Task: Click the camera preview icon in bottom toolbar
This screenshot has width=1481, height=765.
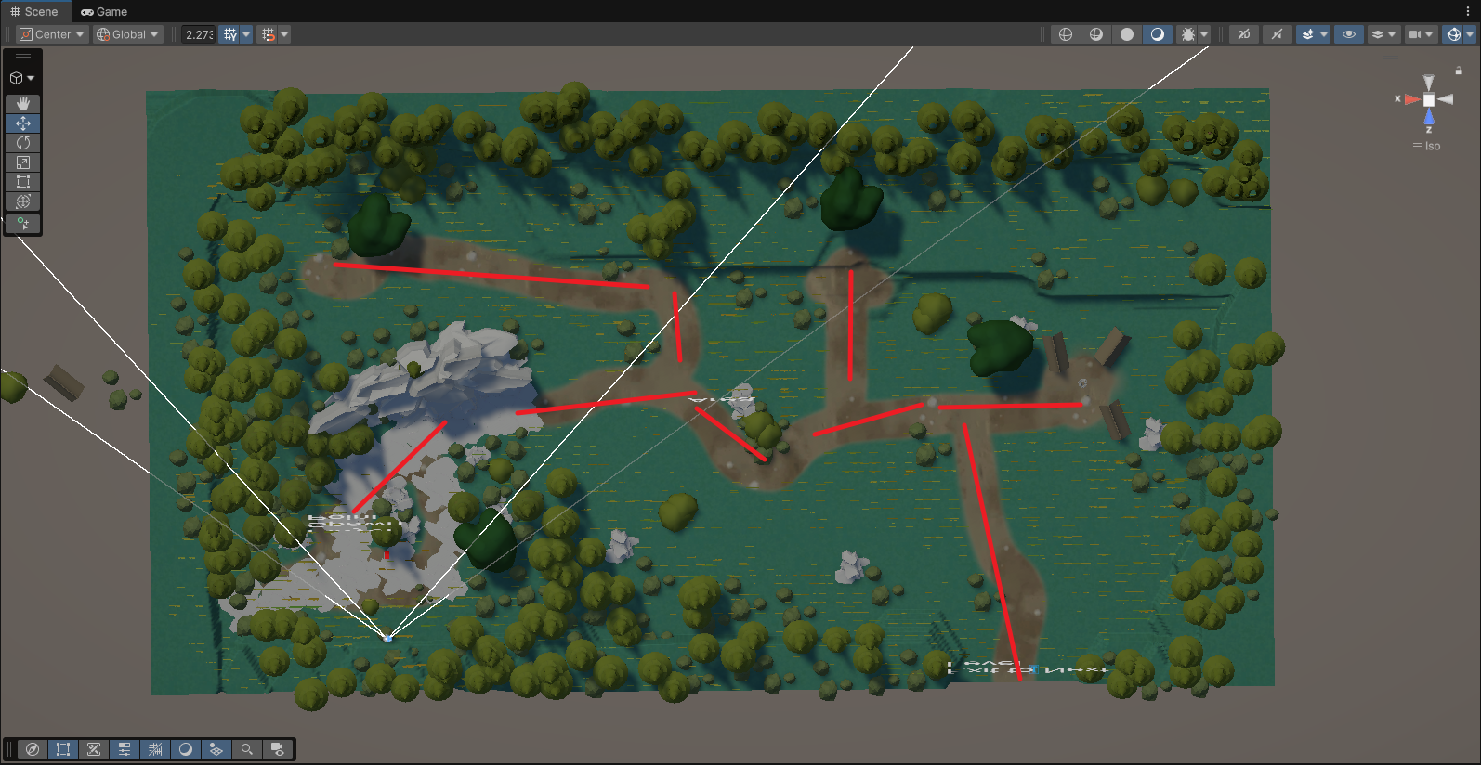Action: pyautogui.click(x=278, y=749)
